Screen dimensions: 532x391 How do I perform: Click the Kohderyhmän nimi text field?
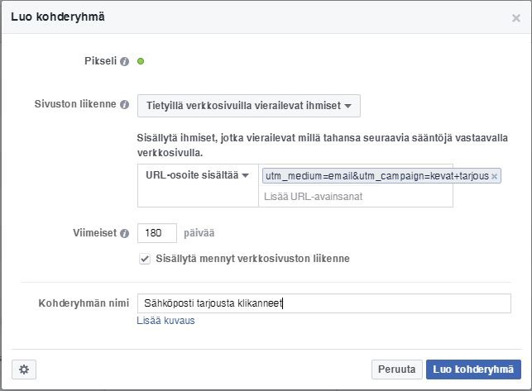point(324,303)
